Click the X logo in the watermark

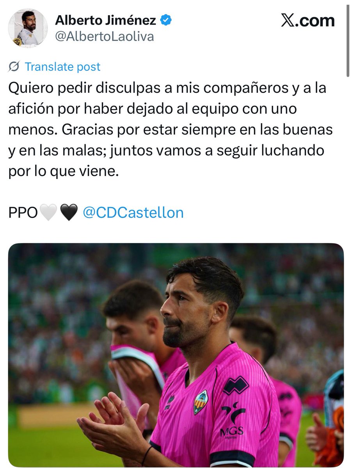click(x=288, y=20)
